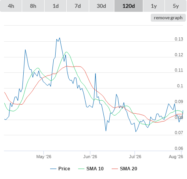The width and height of the screenshot is (187, 179).
Task: Switch chart to the 1y range
Action: pos(154,6)
